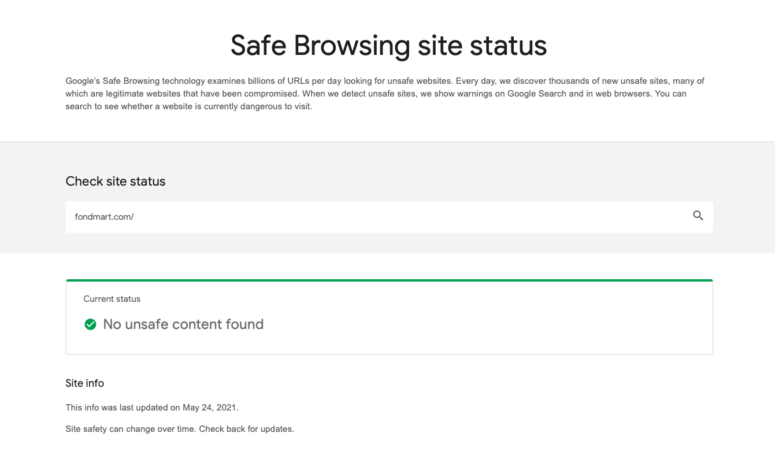Click the "No unsafe content found" result text
This screenshot has height=455, width=775.
pos(183,324)
